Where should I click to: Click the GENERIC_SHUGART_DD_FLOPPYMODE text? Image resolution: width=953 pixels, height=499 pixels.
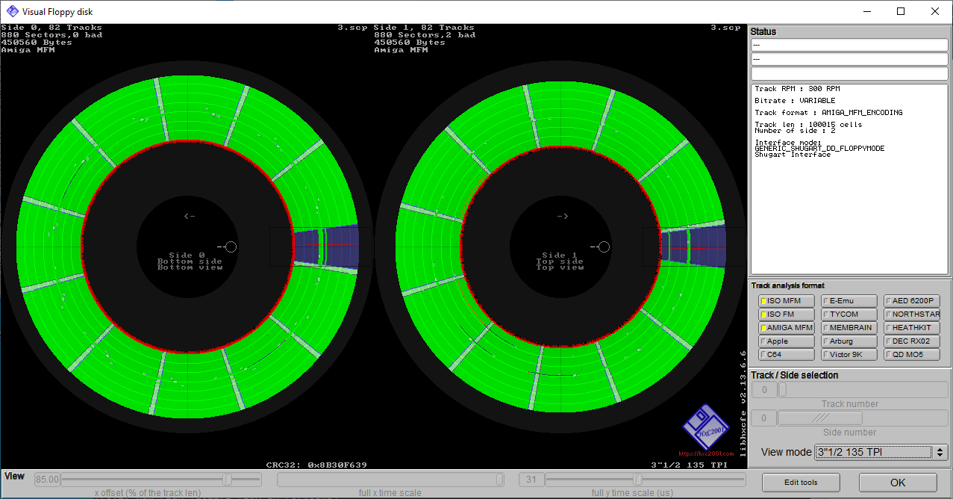pyautogui.click(x=819, y=149)
